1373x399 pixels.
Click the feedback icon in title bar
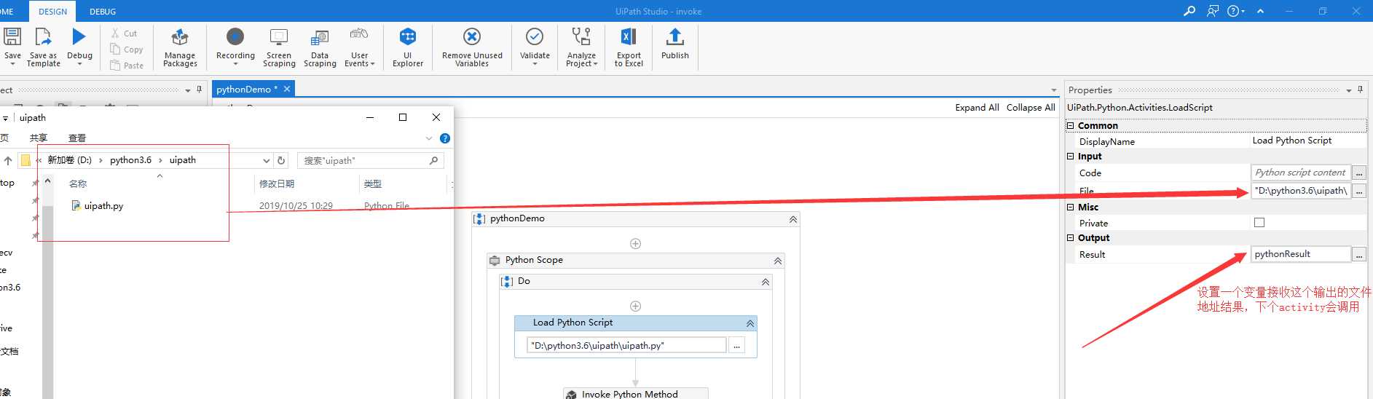coord(1213,11)
